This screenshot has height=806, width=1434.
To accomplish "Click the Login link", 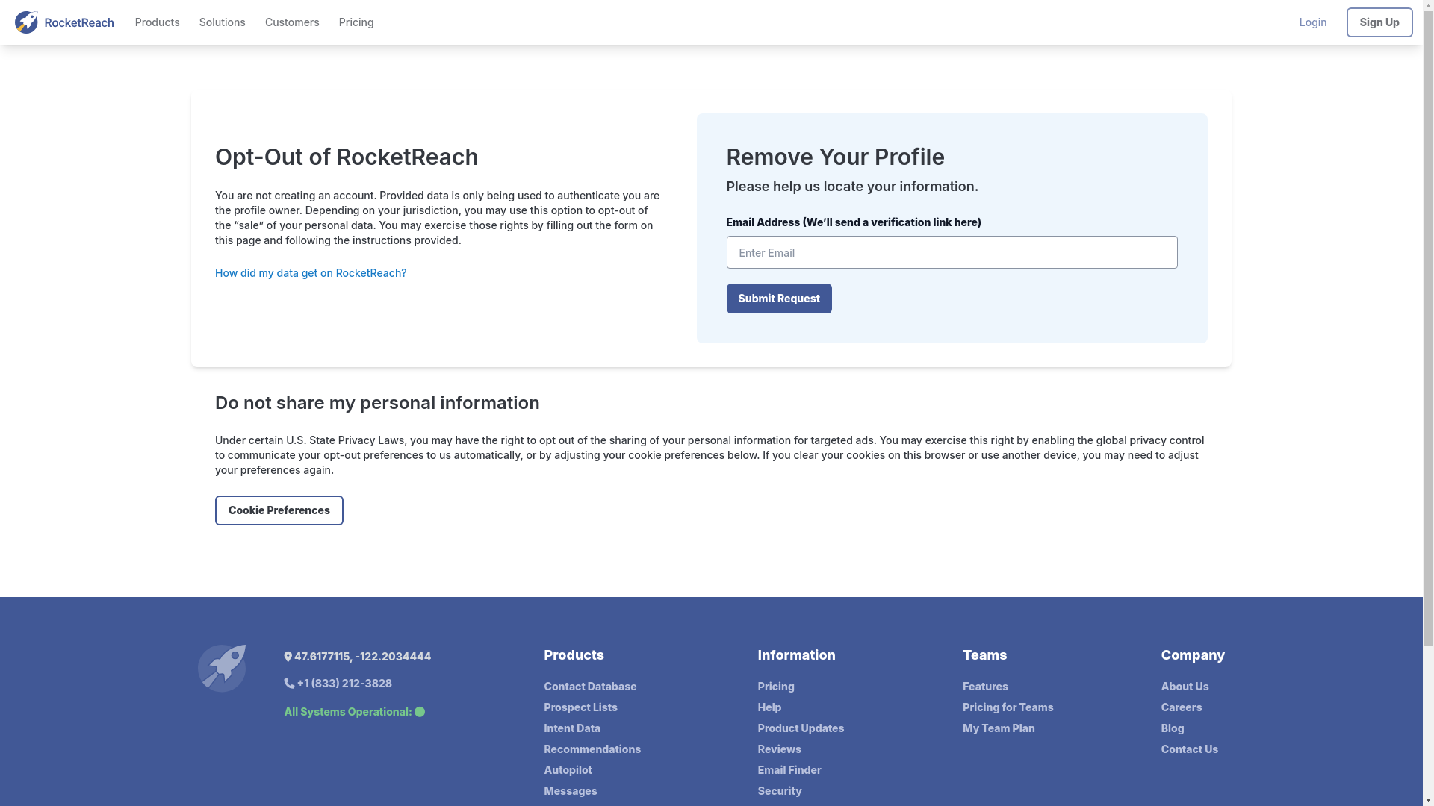I will pos(1313,22).
